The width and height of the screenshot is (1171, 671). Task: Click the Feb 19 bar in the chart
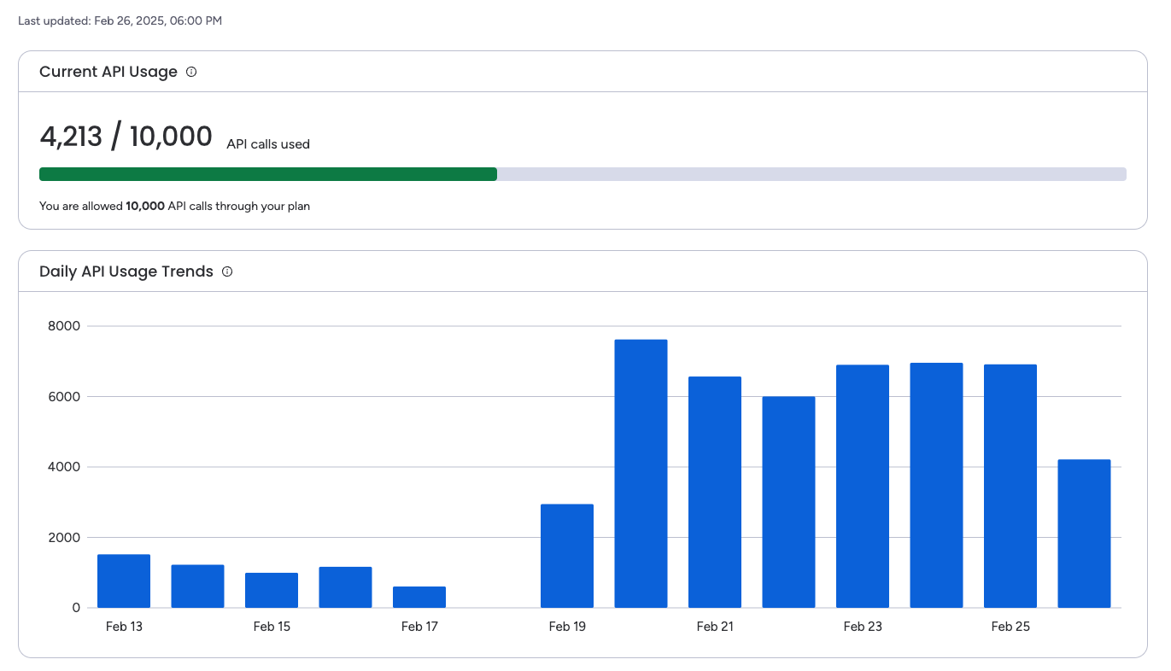[567, 556]
